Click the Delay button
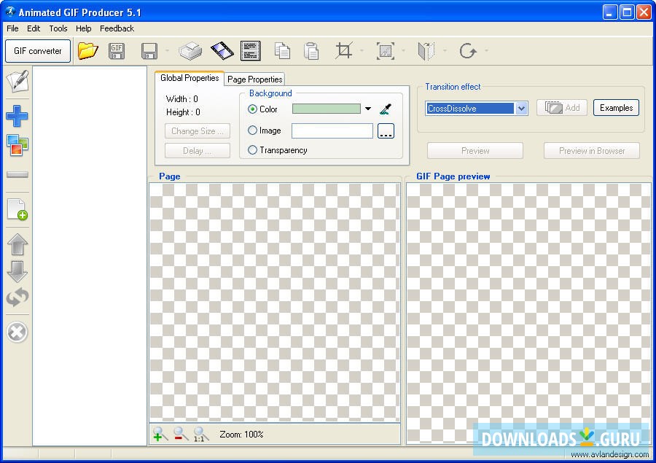Viewport: 656px width, 463px height. click(198, 151)
